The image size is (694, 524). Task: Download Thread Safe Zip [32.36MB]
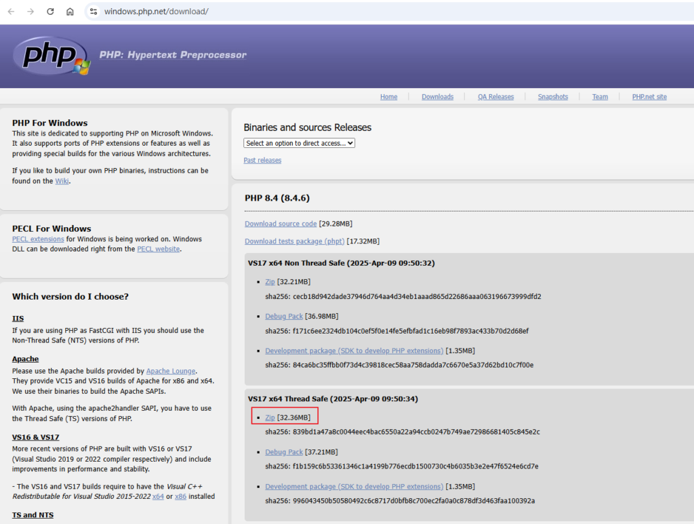pos(270,418)
